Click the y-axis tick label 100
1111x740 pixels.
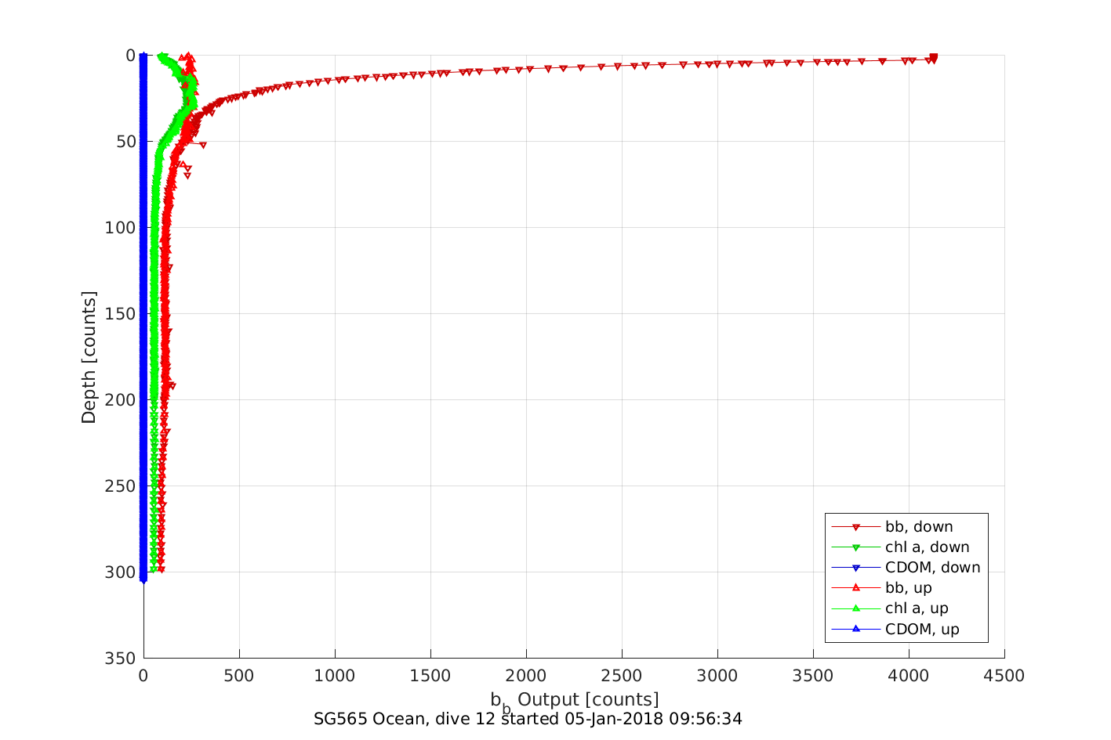[121, 228]
